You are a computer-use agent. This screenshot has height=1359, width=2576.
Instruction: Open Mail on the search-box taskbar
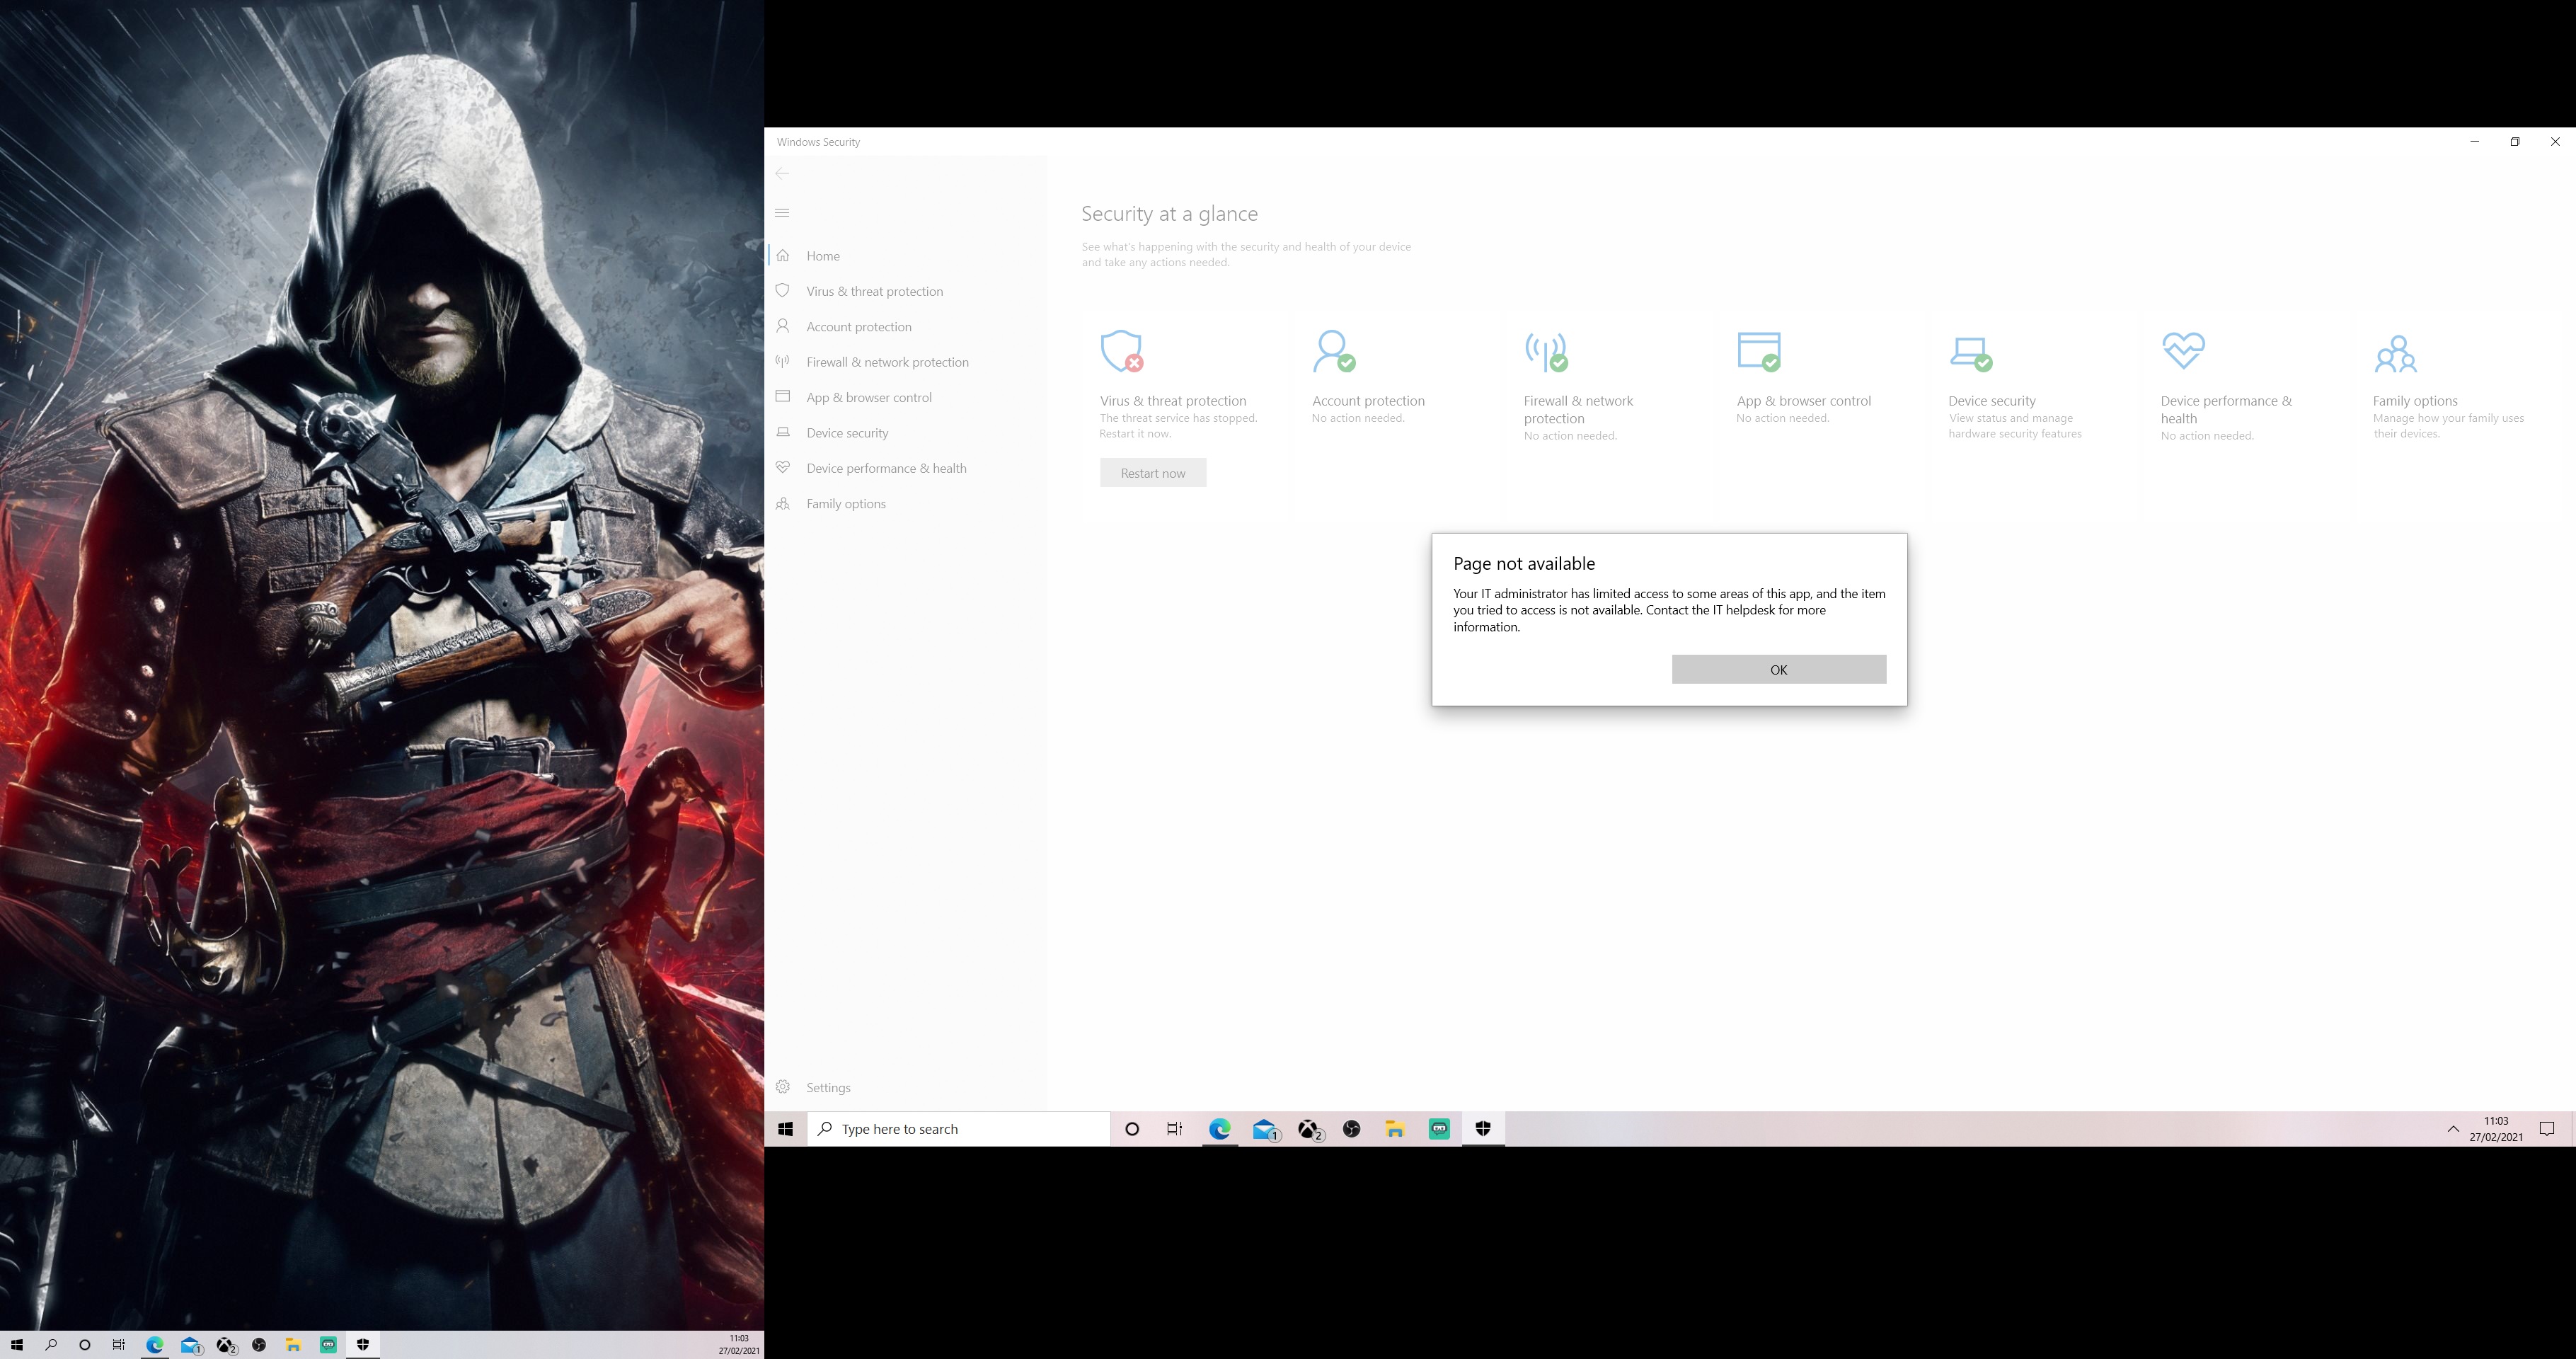(1265, 1129)
